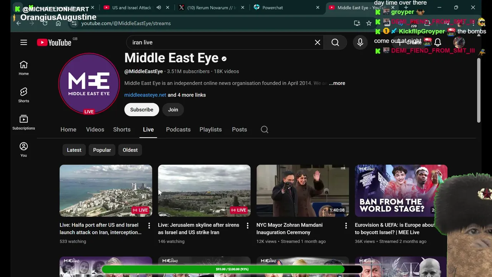Image resolution: width=492 pixels, height=277 pixels.
Task: Open the You page in sidebar
Action: pos(23,150)
